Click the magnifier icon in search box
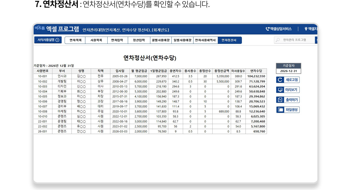The width and height of the screenshot is (351, 190). pyautogui.click(x=278, y=40)
